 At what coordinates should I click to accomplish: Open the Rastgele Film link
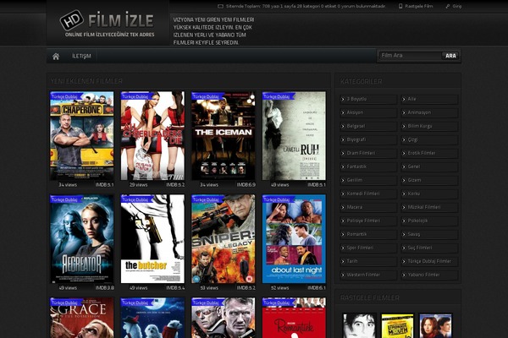(x=416, y=6)
